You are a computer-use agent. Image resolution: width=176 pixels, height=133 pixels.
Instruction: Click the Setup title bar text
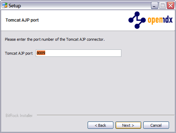[x=15, y=6]
